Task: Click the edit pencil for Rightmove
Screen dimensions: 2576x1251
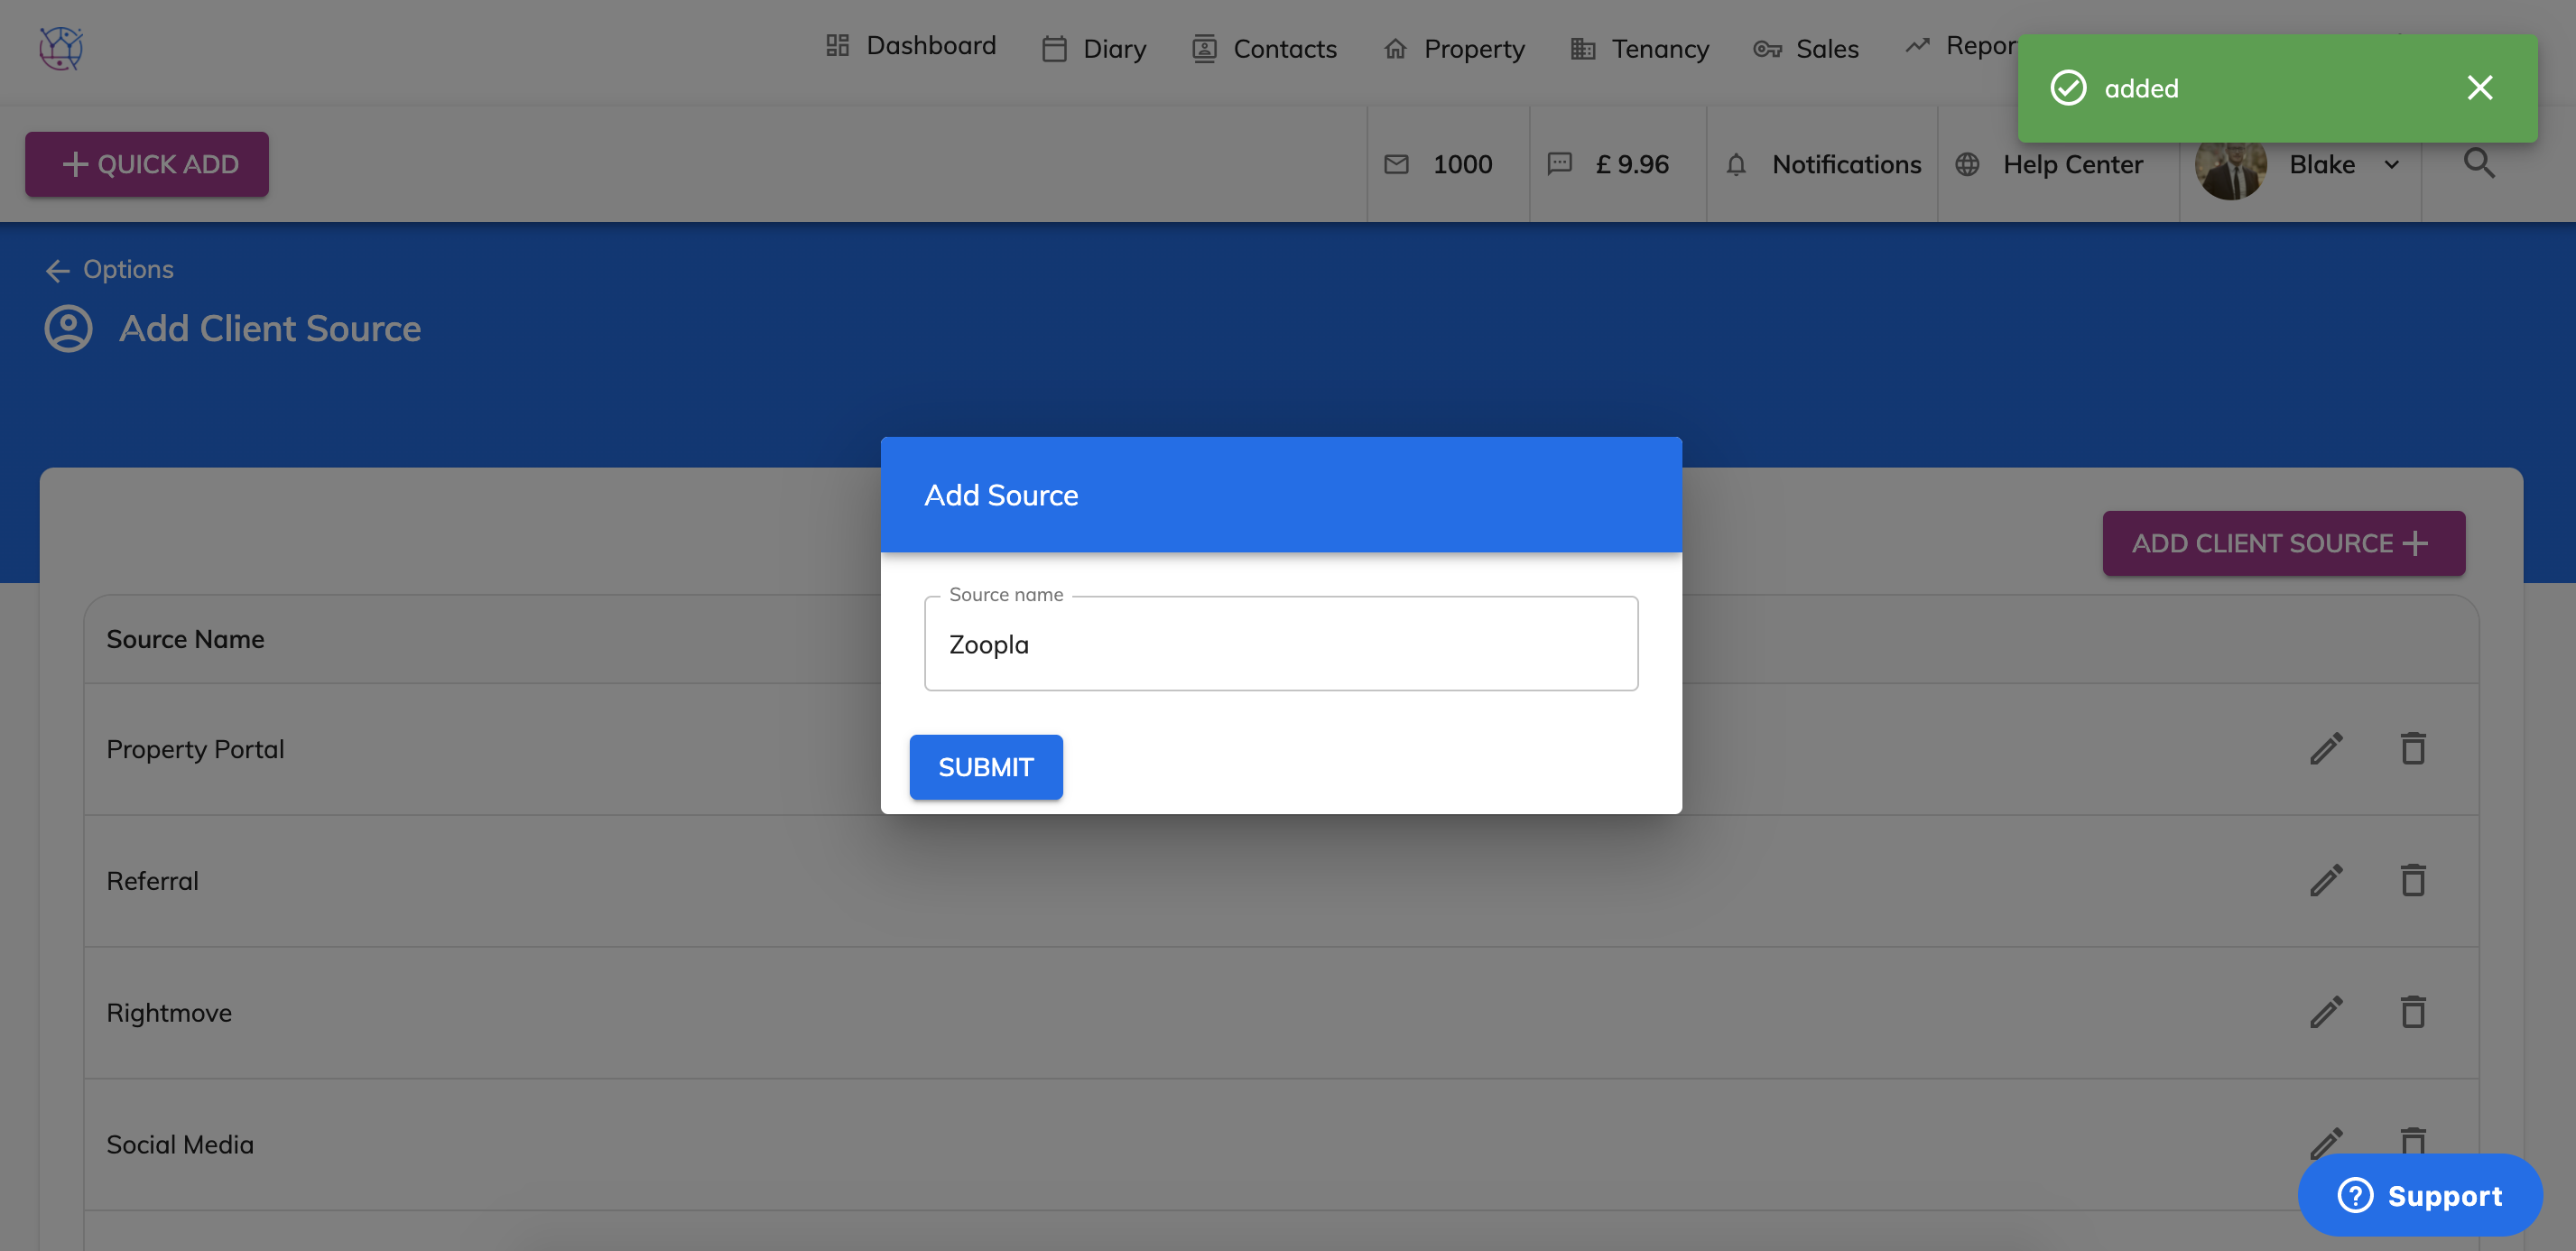Action: click(x=2326, y=1012)
